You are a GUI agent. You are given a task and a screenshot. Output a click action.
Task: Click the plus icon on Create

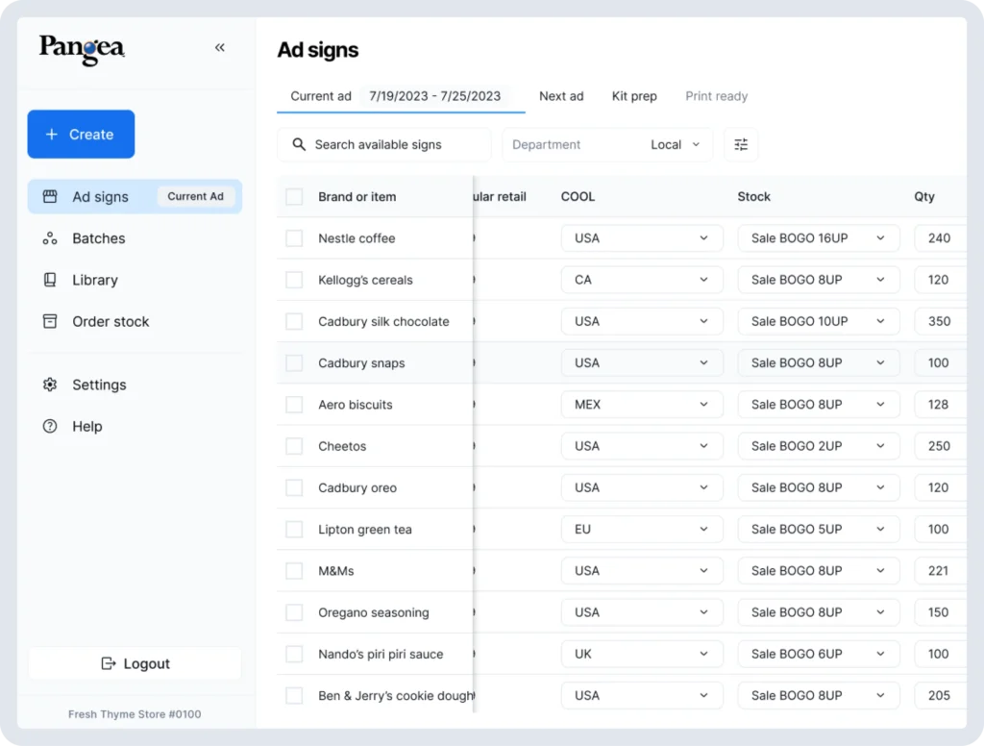click(x=52, y=135)
